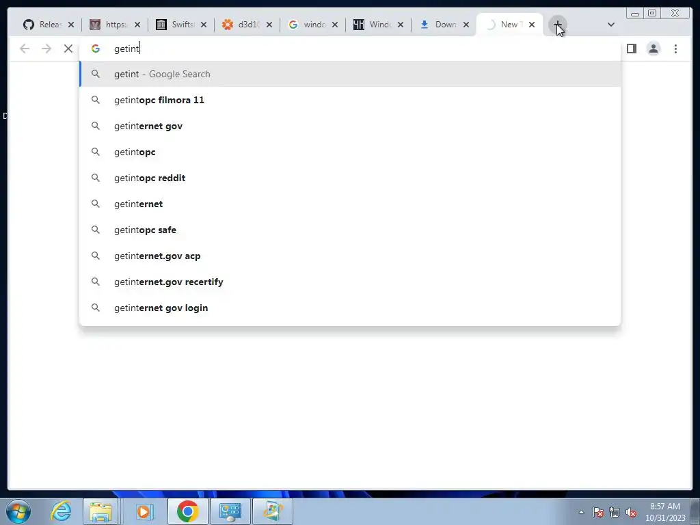Close the https tab
This screenshot has height=525, width=700.
(137, 25)
